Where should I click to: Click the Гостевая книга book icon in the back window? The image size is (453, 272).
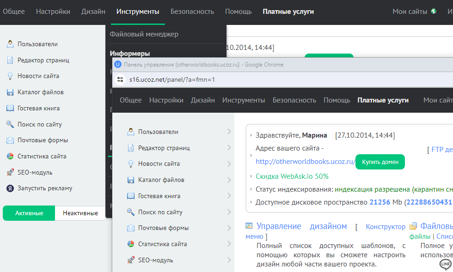pyautogui.click(x=10, y=108)
